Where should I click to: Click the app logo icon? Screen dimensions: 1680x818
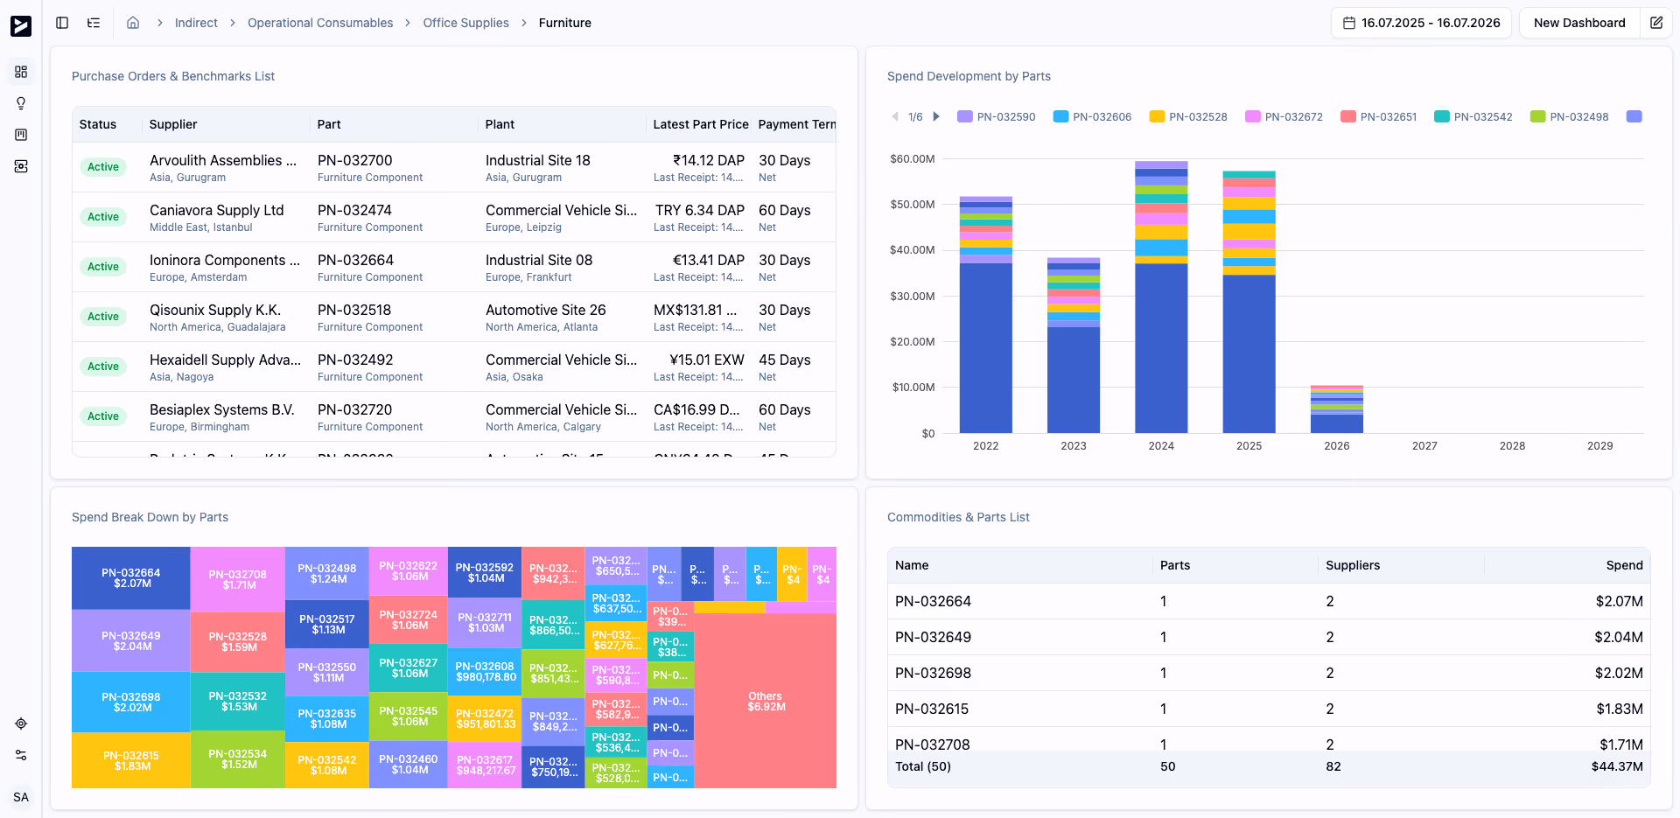pos(21,26)
